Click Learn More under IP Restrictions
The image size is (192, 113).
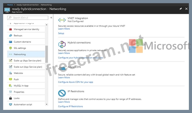[64, 102]
